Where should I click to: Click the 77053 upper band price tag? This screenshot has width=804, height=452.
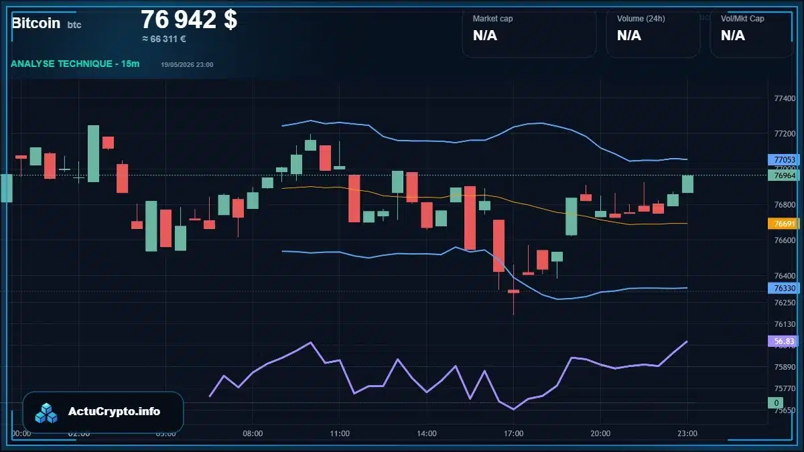click(784, 160)
